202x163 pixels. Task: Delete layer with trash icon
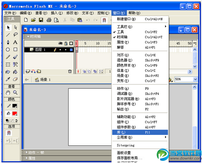[70, 71]
